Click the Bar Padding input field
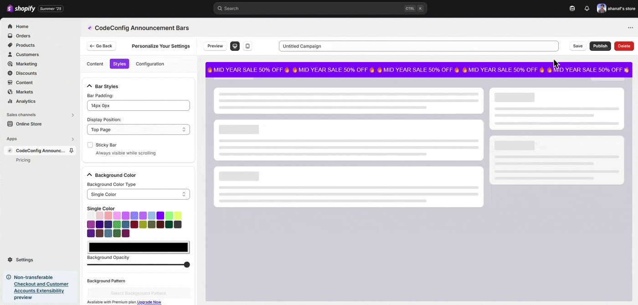 139,105
